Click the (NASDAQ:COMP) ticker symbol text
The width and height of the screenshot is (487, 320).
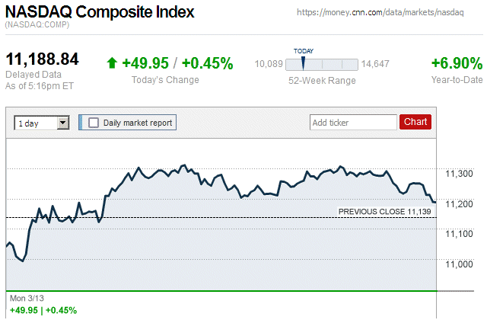37,27
